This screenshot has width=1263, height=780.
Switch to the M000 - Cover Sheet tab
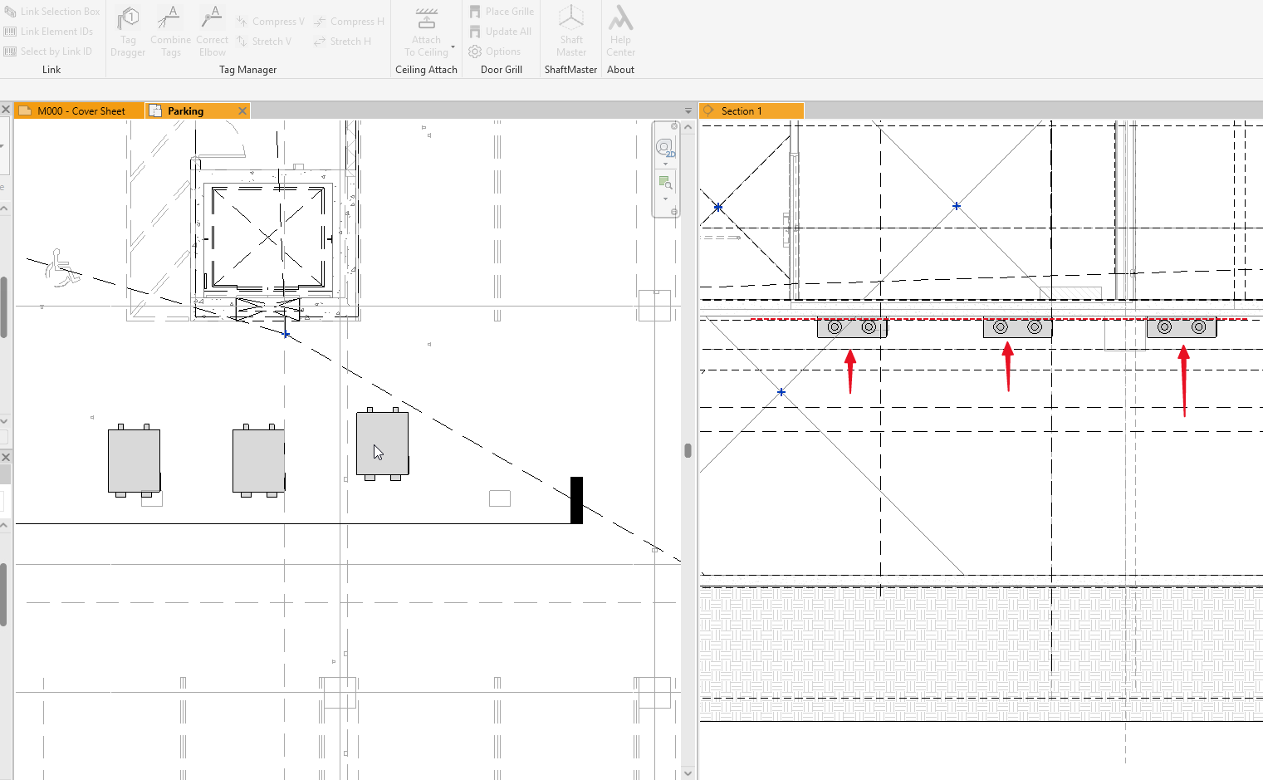click(79, 110)
